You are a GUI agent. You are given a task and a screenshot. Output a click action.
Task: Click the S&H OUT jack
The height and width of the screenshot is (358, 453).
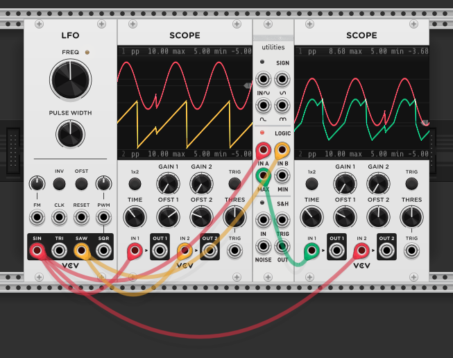coord(282,246)
